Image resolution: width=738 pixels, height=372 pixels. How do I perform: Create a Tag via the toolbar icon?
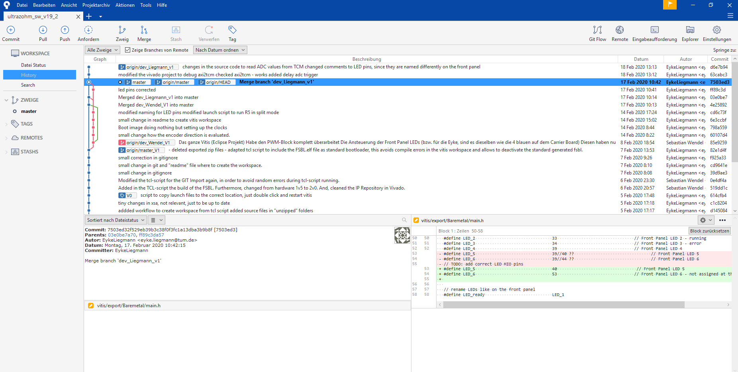tap(232, 33)
